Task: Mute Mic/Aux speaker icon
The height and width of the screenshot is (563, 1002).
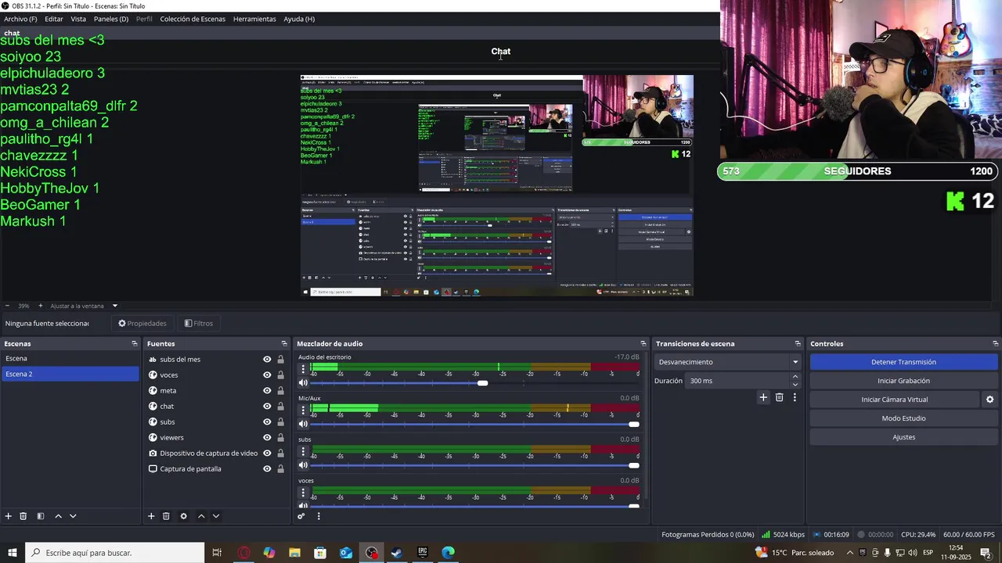Action: click(303, 424)
